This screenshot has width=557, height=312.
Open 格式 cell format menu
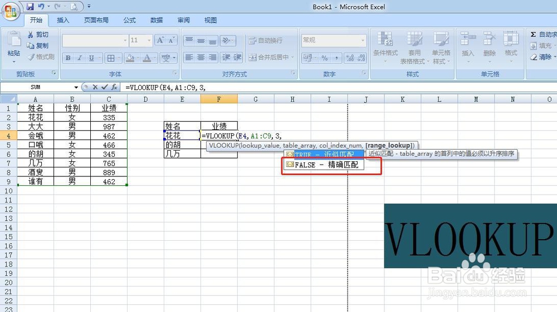click(x=511, y=47)
